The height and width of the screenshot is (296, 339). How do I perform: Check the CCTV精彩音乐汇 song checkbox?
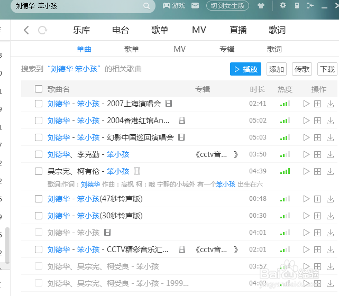[39, 249]
